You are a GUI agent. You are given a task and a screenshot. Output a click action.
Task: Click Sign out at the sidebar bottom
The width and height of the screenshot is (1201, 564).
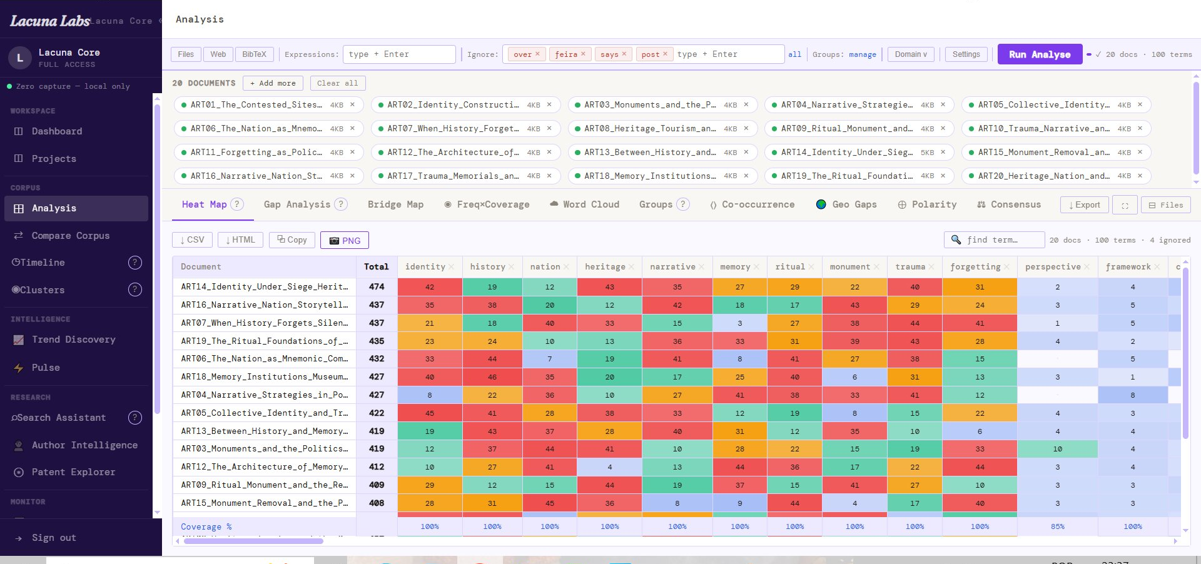54,538
